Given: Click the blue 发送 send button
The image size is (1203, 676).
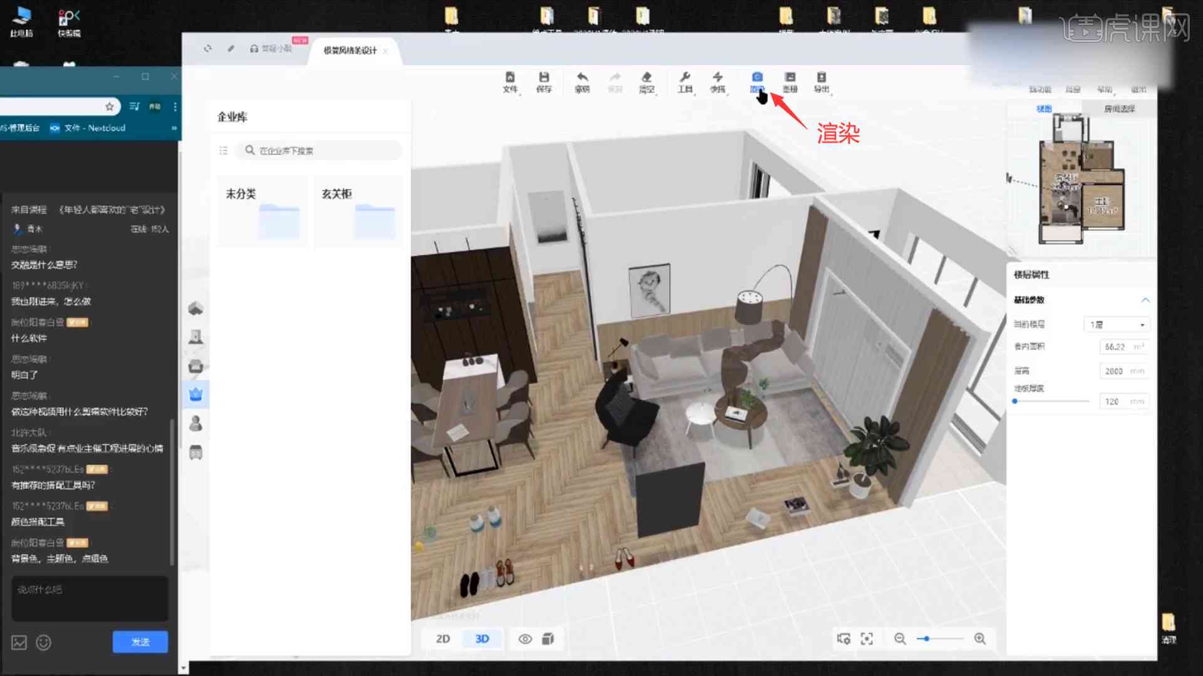Looking at the screenshot, I should click(140, 642).
